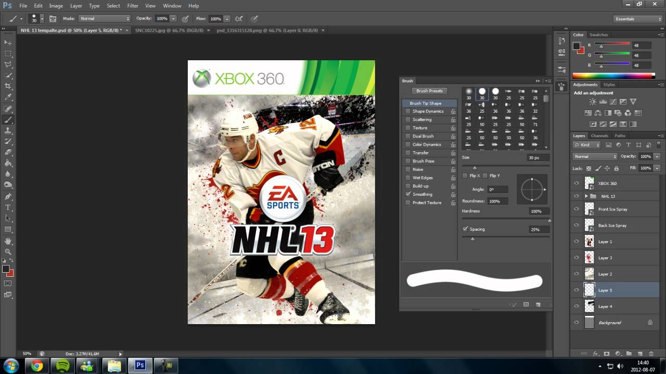Select the Lasso tool
The height and width of the screenshot is (374, 666).
[x=8, y=64]
